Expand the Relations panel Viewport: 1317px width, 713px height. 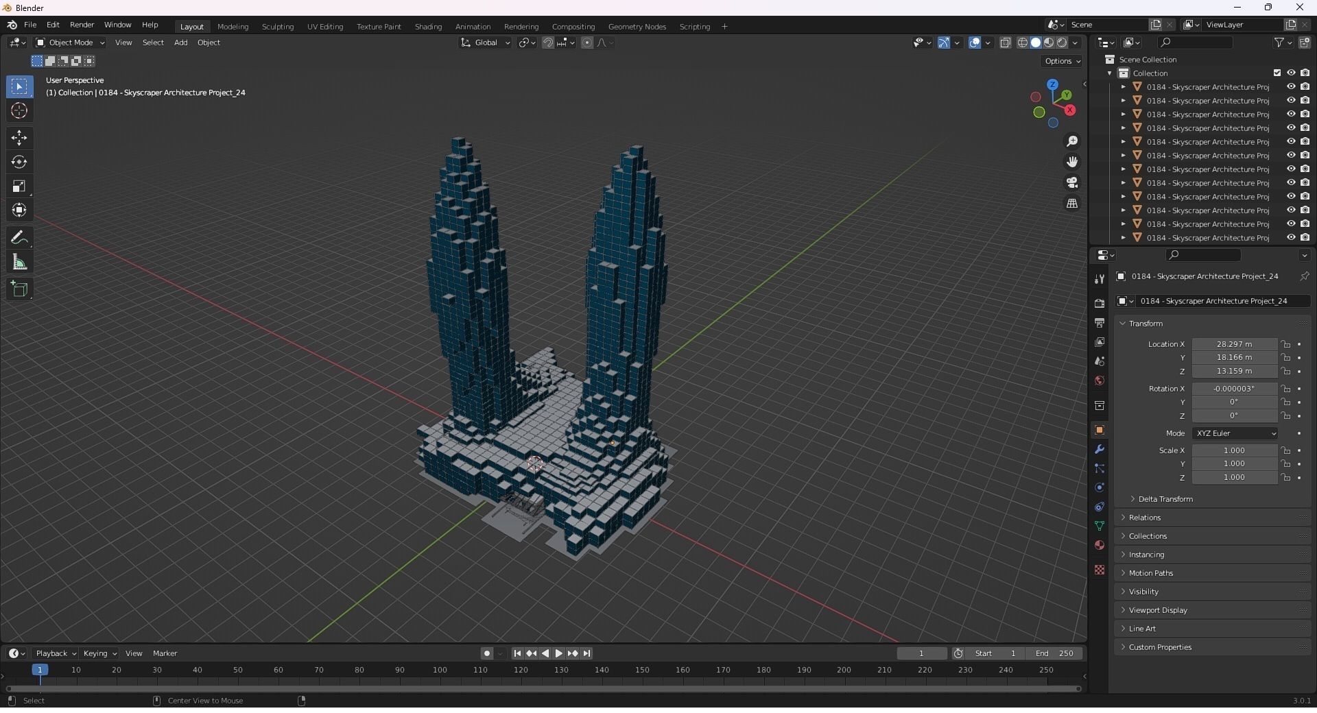click(x=1144, y=518)
